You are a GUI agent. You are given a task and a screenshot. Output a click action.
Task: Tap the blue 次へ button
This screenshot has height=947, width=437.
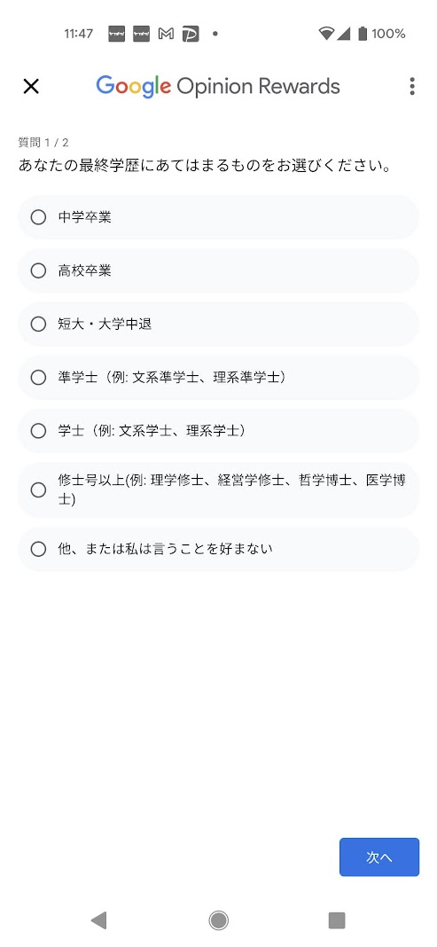click(x=379, y=857)
